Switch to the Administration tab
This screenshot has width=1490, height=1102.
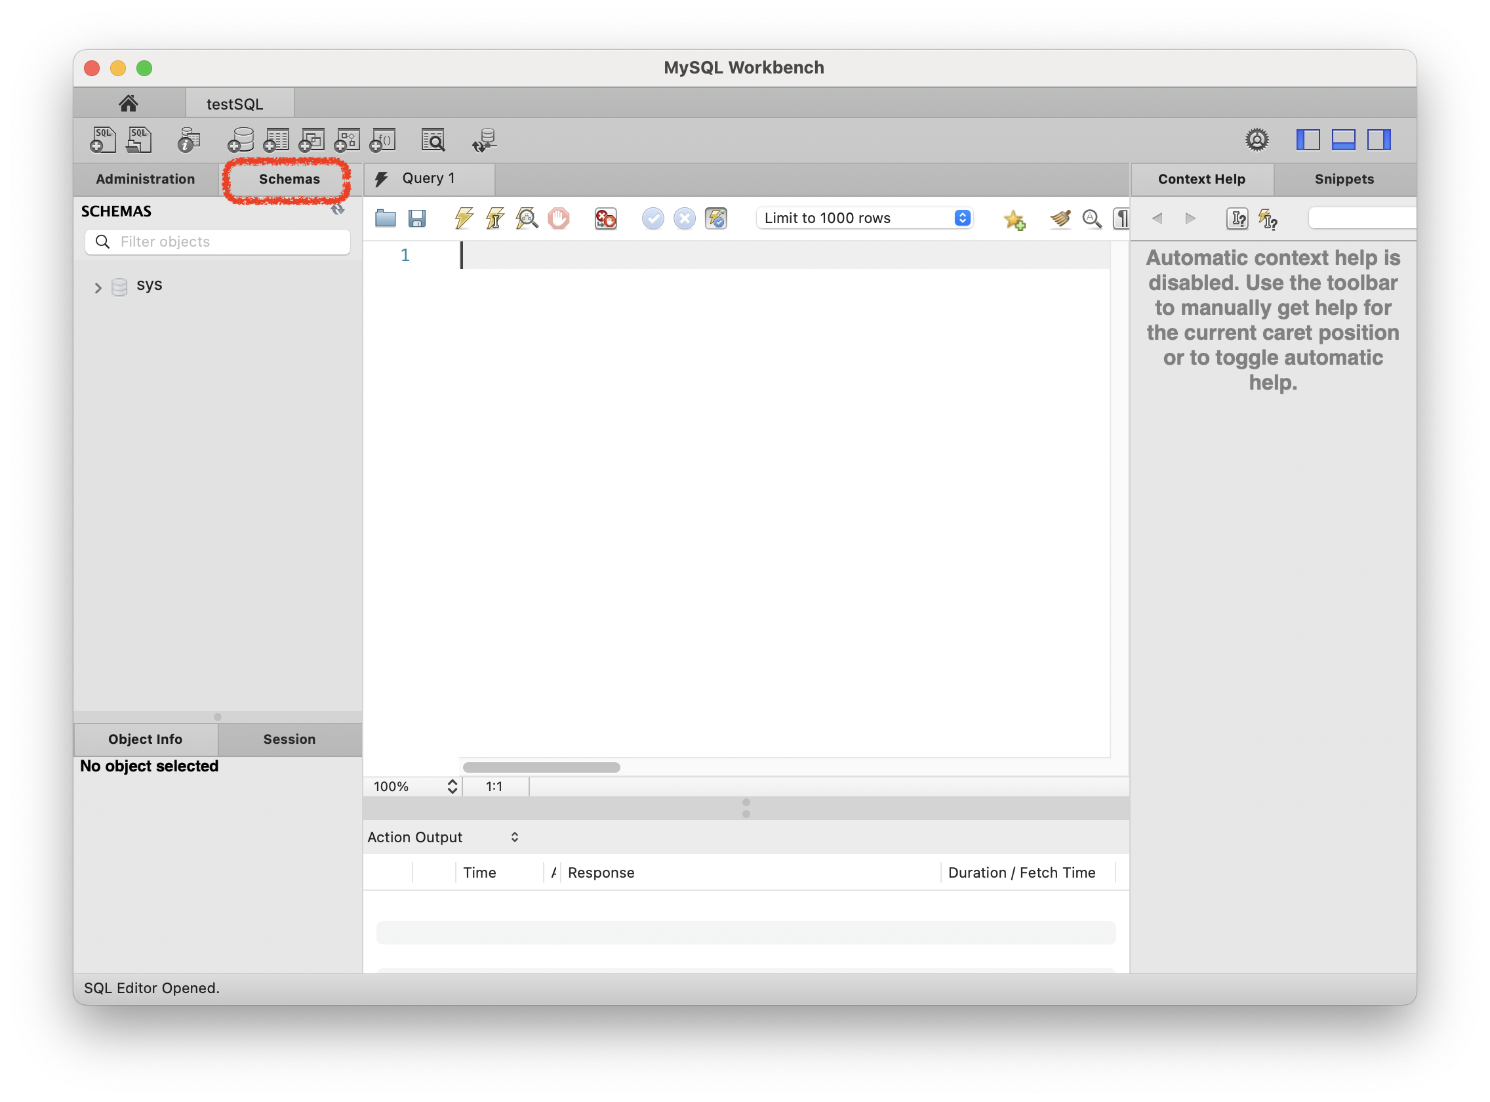pos(146,179)
